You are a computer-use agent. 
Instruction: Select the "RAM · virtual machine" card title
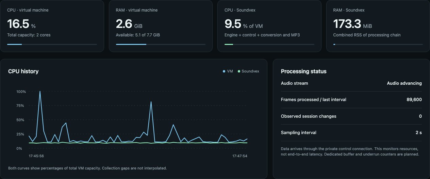(137, 10)
